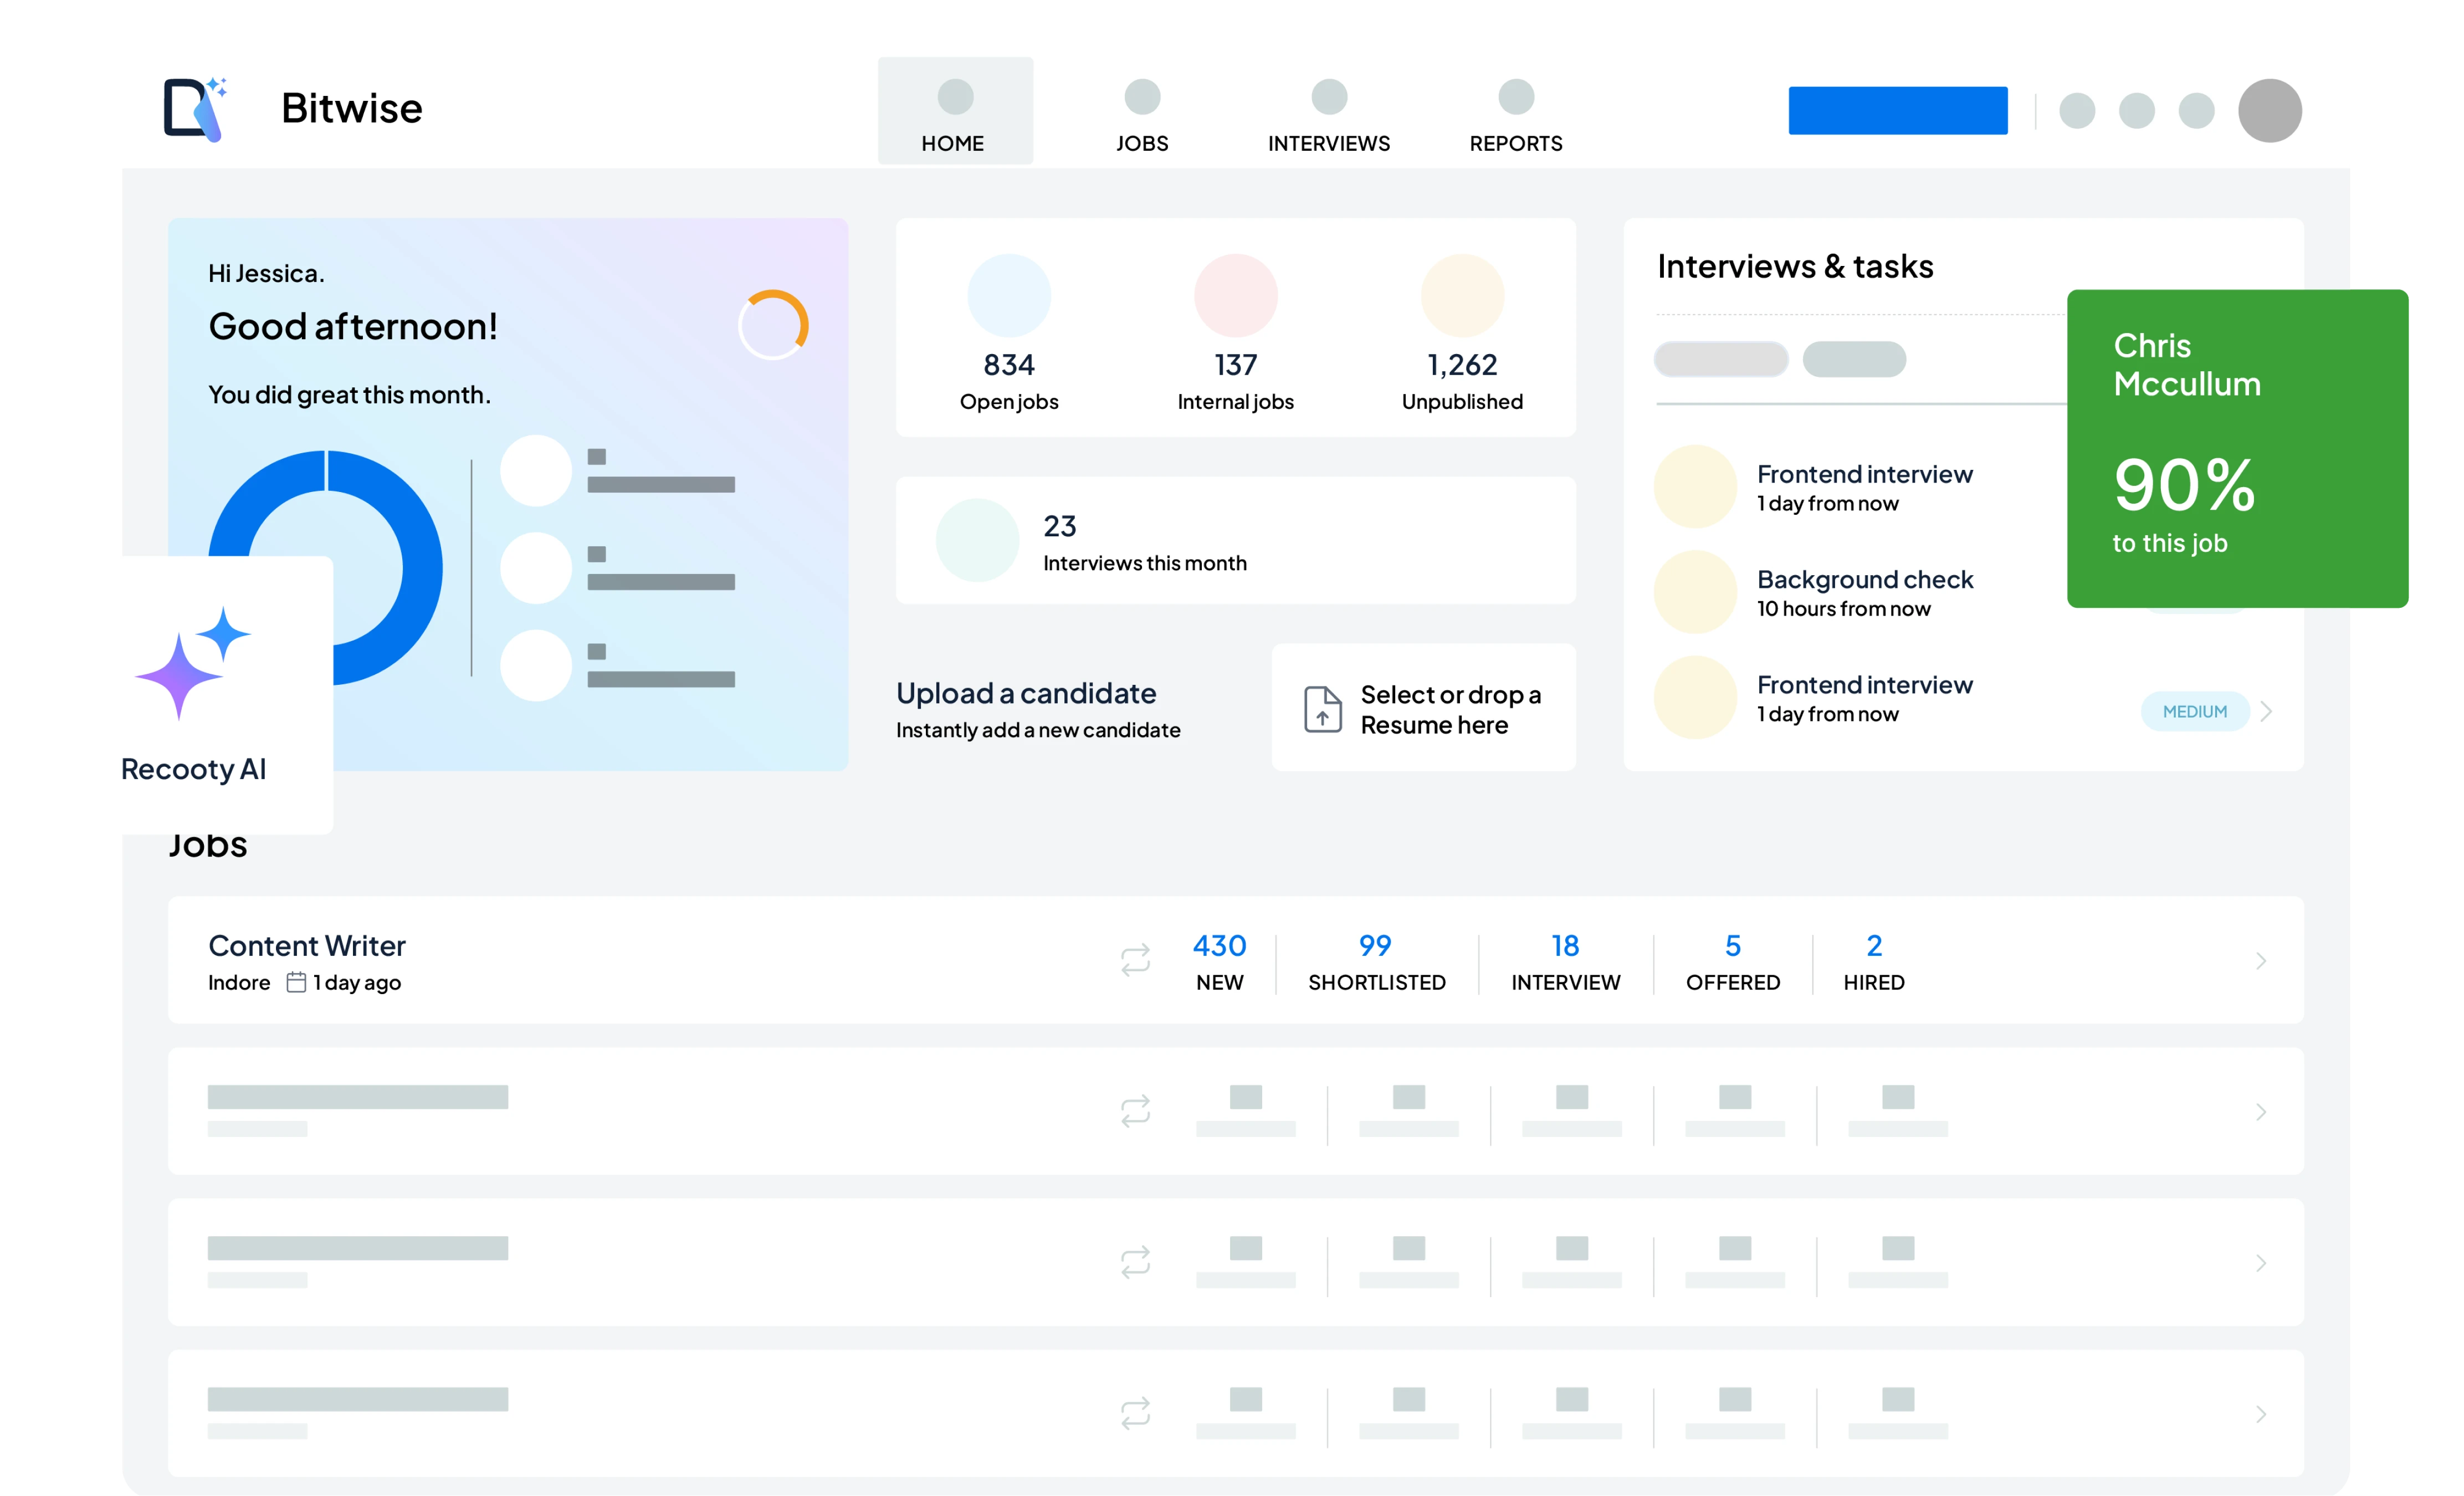Screen dimensions: 2464x1496
Task: Click Content Writer's sync arrows icon
Action: (1135, 961)
